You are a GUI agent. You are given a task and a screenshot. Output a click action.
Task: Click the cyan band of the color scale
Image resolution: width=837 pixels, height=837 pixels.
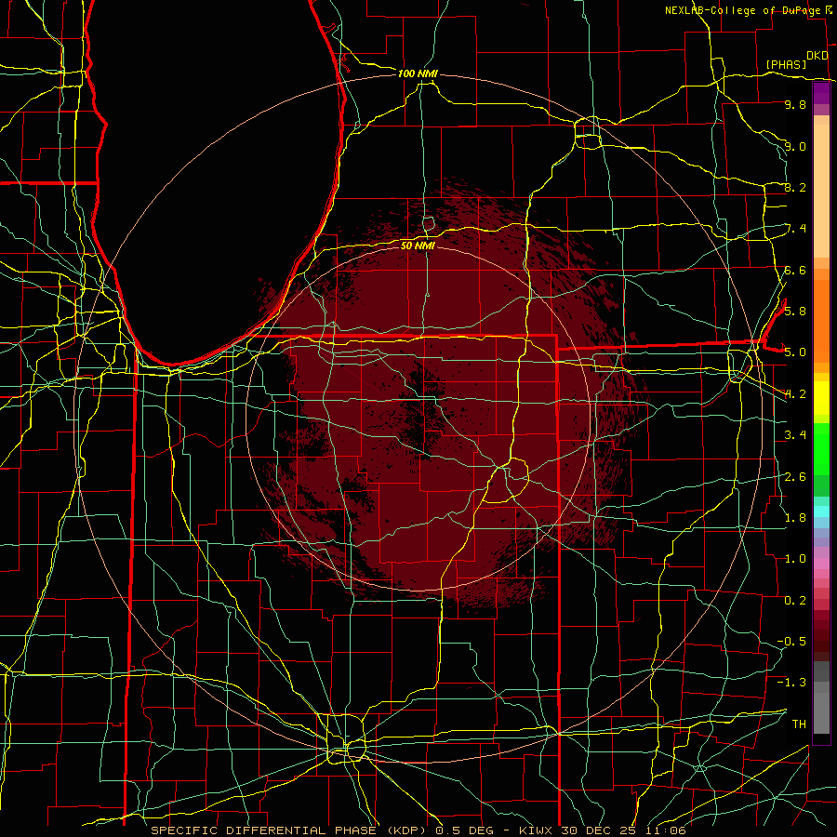click(x=821, y=511)
